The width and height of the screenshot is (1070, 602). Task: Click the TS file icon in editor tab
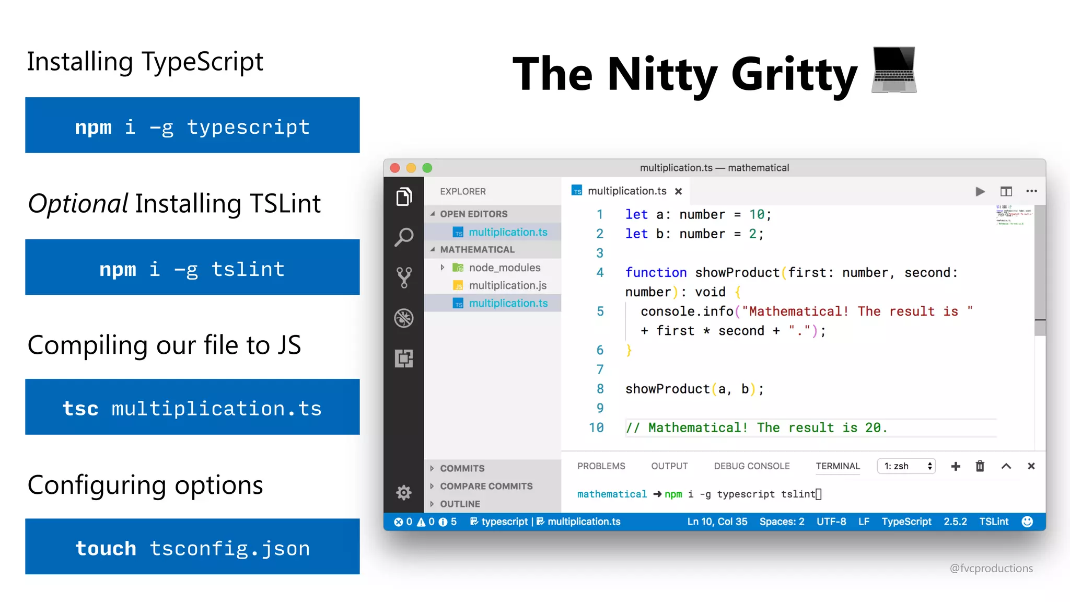tap(577, 191)
